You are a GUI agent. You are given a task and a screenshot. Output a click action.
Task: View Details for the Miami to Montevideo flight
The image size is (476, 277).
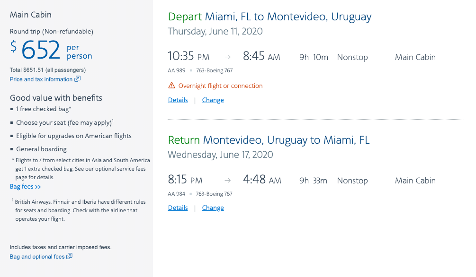tap(178, 100)
